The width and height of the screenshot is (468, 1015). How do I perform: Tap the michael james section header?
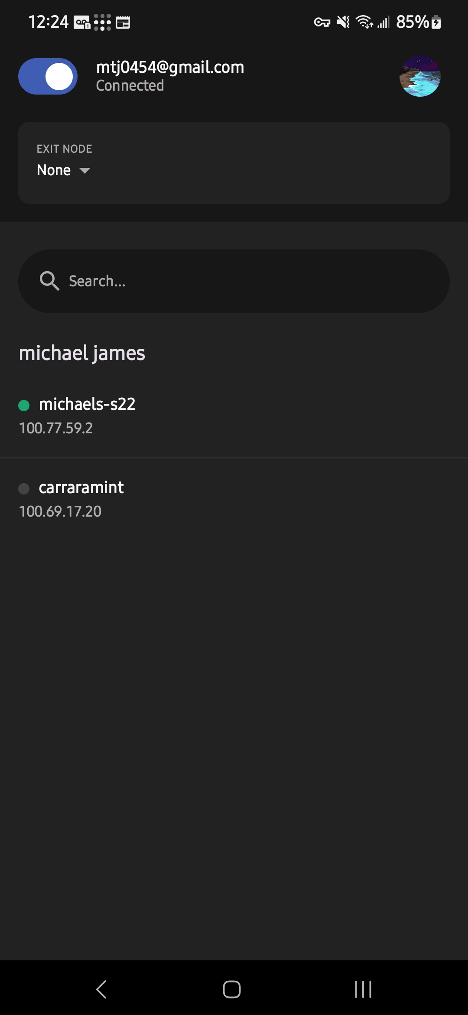click(x=82, y=353)
